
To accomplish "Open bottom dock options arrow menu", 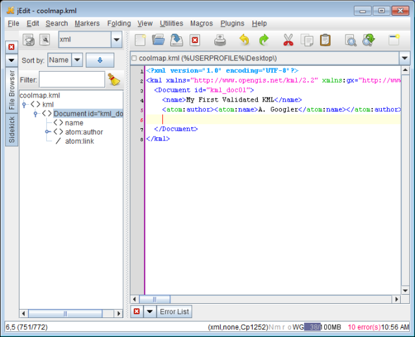I will click(x=149, y=311).
